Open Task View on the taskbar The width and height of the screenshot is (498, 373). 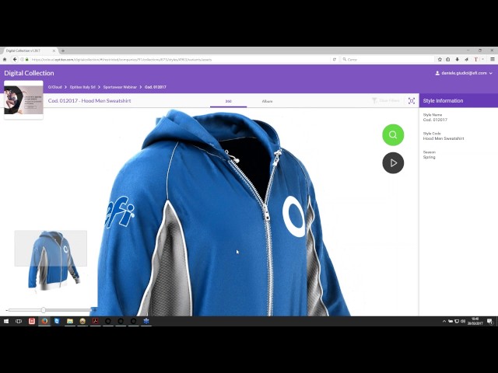point(19,321)
